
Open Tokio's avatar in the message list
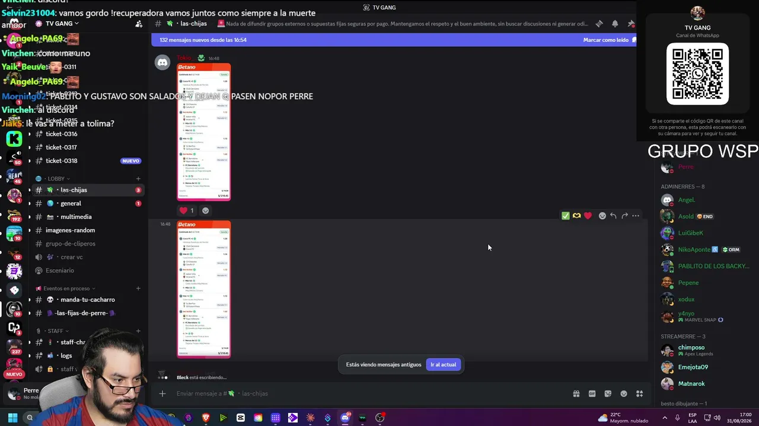click(x=162, y=62)
